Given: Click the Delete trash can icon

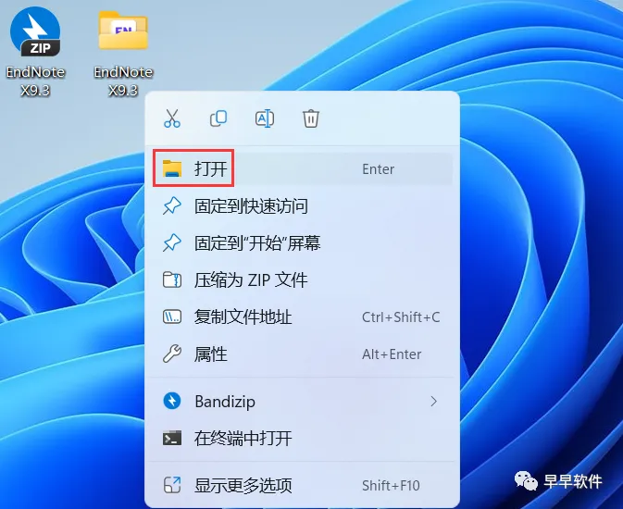Looking at the screenshot, I should click(311, 118).
